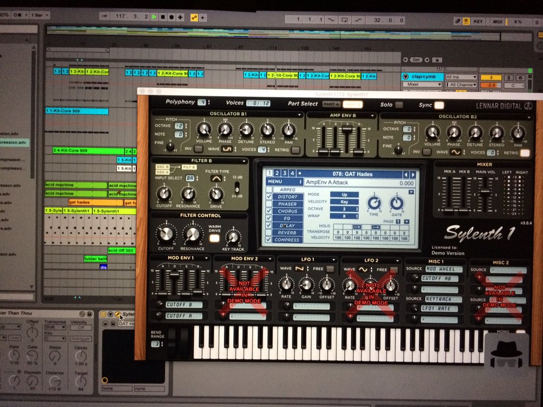Toggle the Follow arrow button left of position

(x=104, y=16)
